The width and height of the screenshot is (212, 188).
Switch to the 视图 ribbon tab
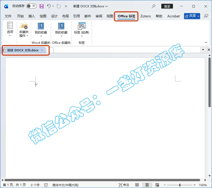click(110, 16)
